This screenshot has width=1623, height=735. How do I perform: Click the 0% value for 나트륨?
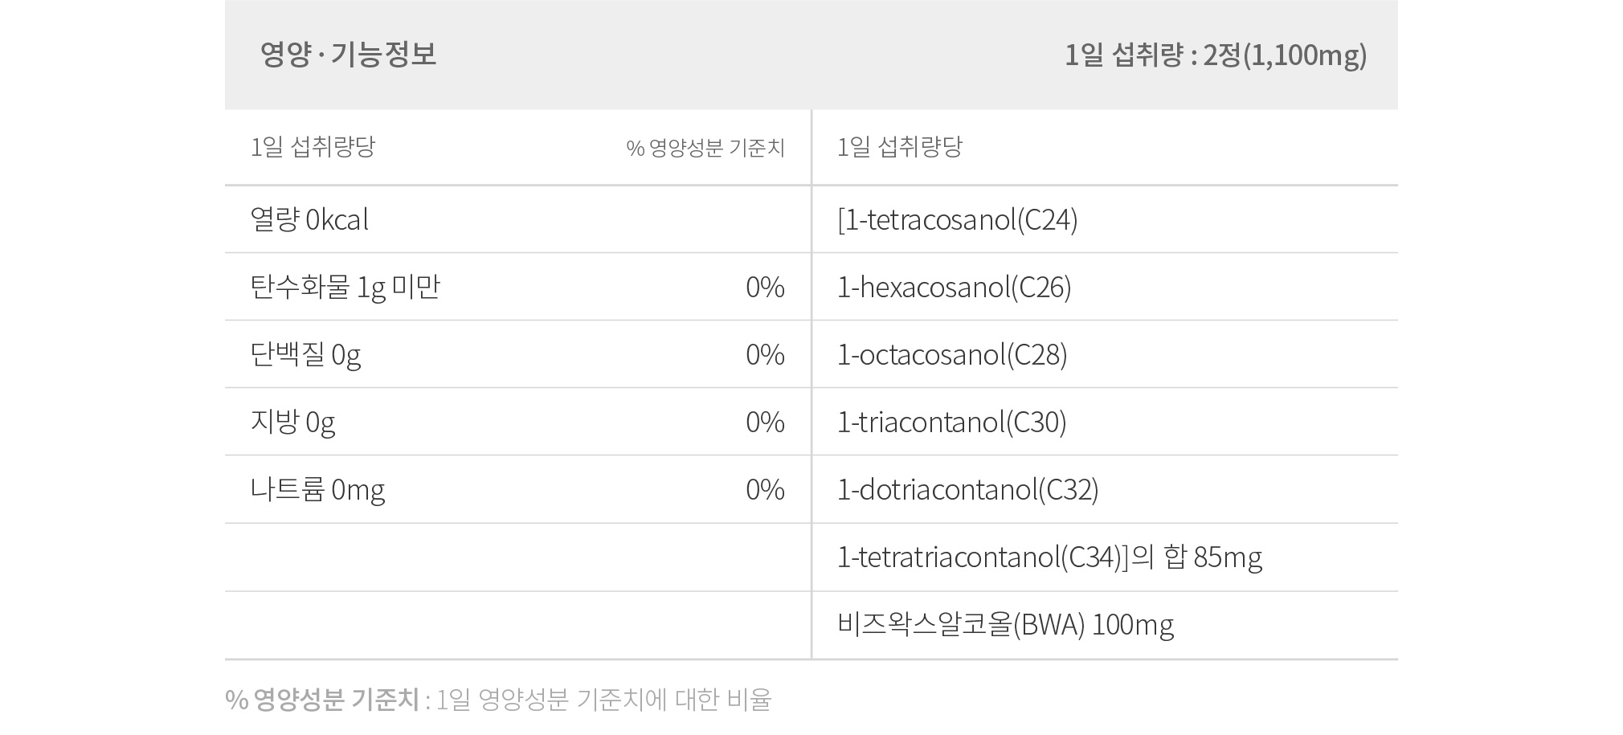pyautogui.click(x=765, y=489)
